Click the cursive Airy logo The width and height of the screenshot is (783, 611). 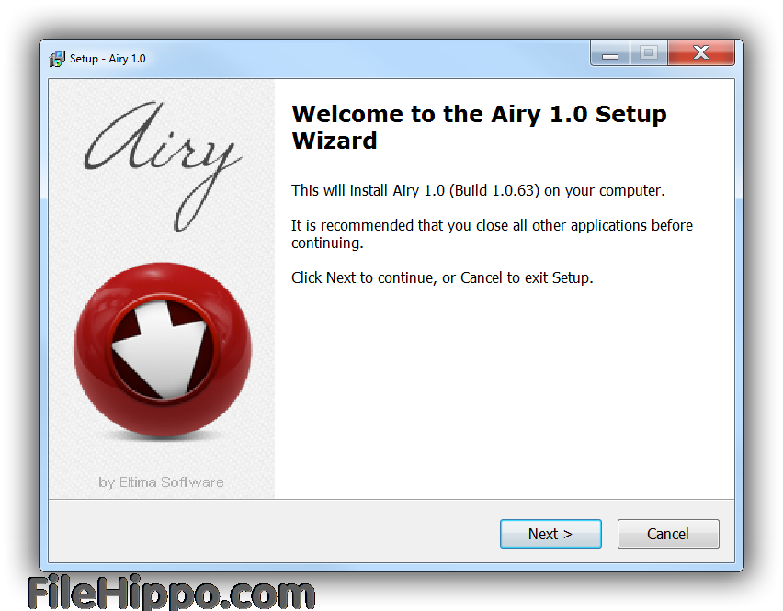click(x=163, y=165)
